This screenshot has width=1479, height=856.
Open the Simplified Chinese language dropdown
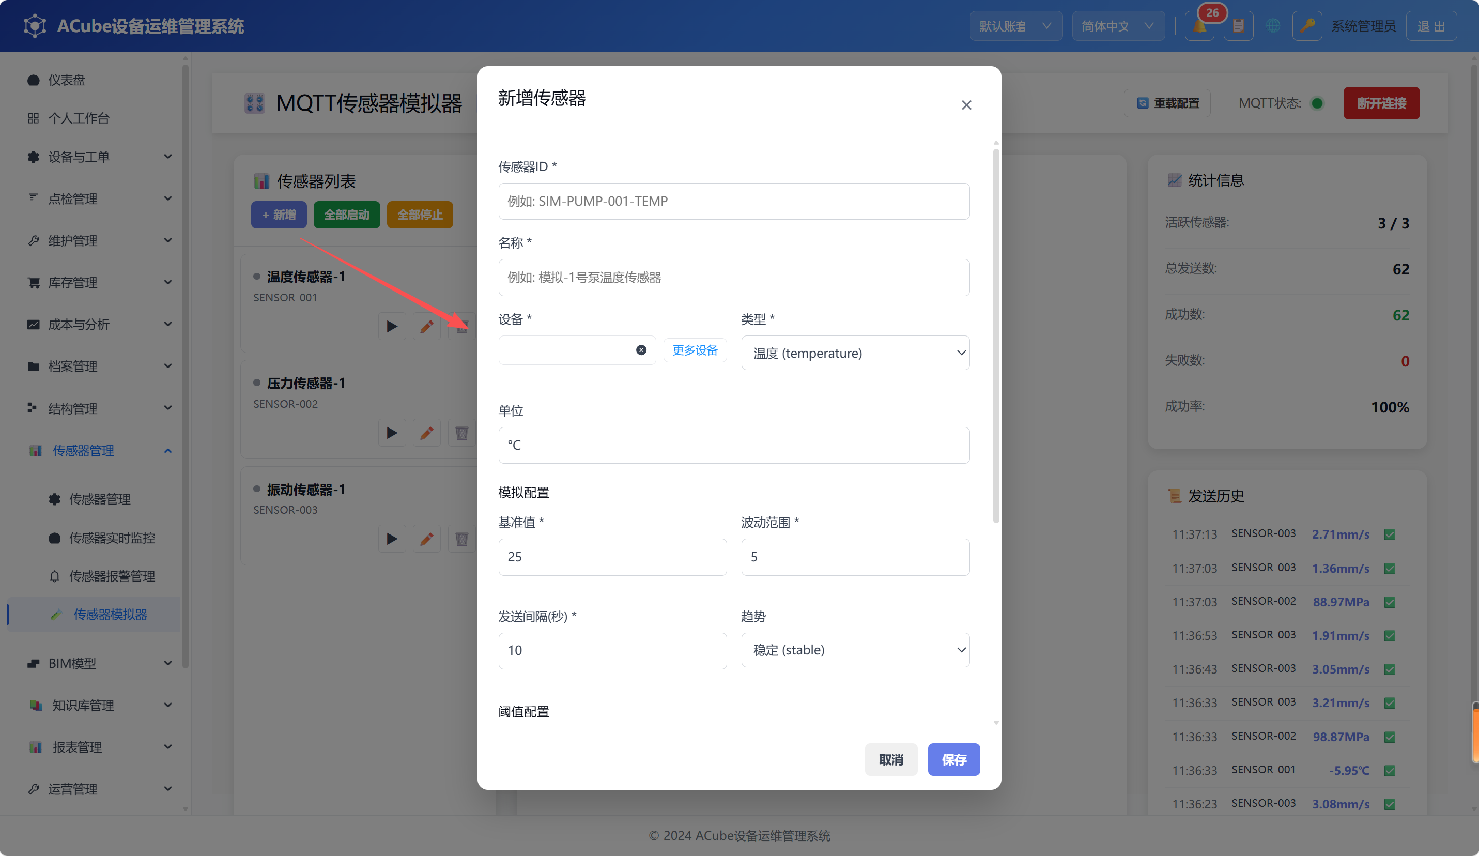point(1118,26)
